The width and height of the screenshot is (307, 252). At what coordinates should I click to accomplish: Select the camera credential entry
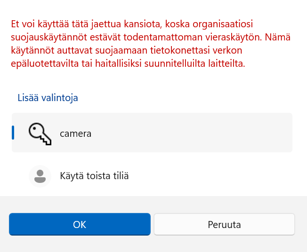pos(152,133)
